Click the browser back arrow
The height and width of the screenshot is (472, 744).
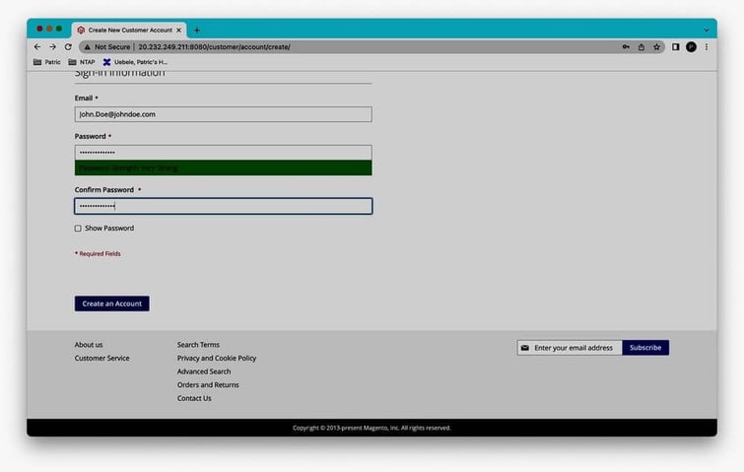(37, 46)
